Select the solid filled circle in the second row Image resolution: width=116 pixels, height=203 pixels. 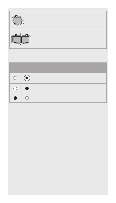point(27,88)
